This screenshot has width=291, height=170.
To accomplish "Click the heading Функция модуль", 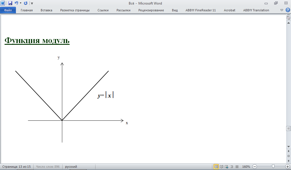I will click(x=37, y=41).
